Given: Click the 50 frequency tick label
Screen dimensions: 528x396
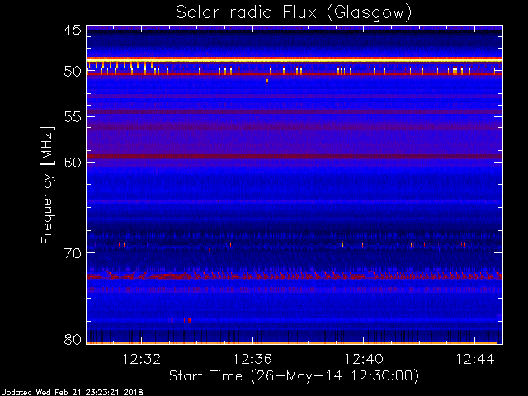Looking at the screenshot, I should pyautogui.click(x=73, y=72).
